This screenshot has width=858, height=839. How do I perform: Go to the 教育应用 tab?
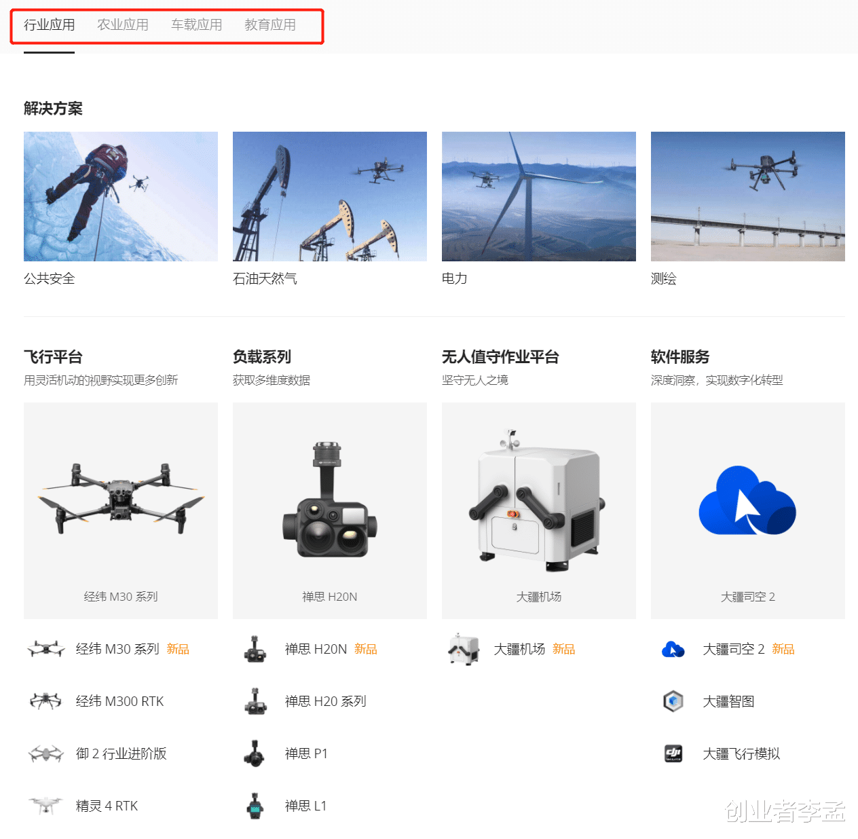coord(270,25)
